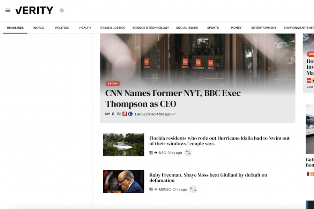The height and width of the screenshot is (209, 314).
Task: Open the Social Issues tab
Action: [x=187, y=28]
